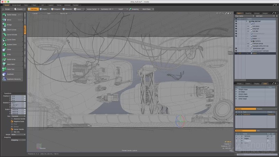Activate the Radial Array tool
The image size is (279, 157).
(x=11, y=59)
